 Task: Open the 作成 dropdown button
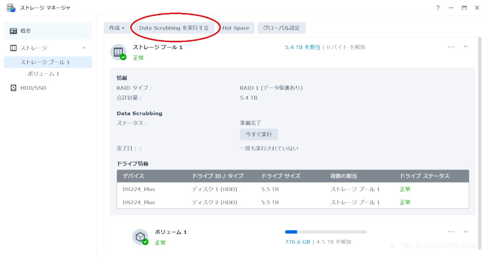pos(117,28)
